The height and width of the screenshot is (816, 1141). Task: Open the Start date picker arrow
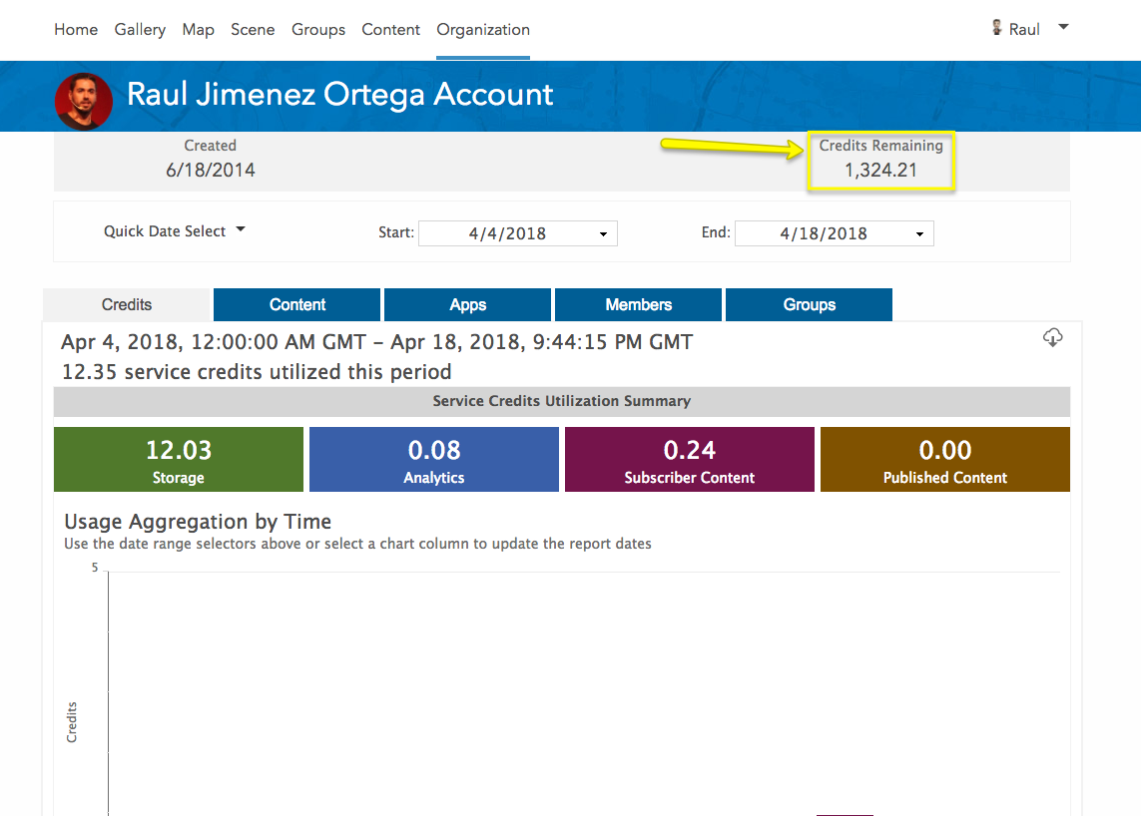[603, 234]
